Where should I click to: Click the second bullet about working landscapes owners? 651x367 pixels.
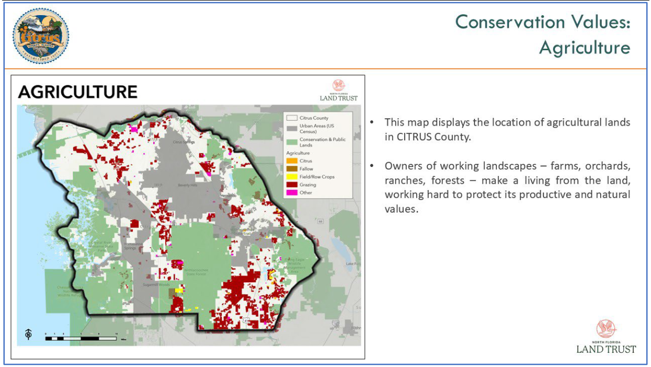point(507,187)
